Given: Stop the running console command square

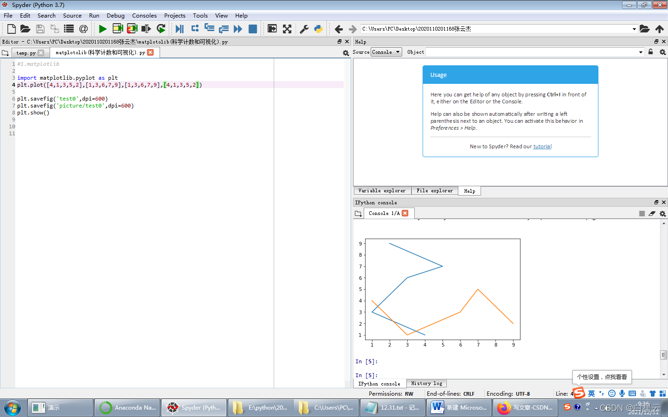Looking at the screenshot, I should tap(642, 214).
